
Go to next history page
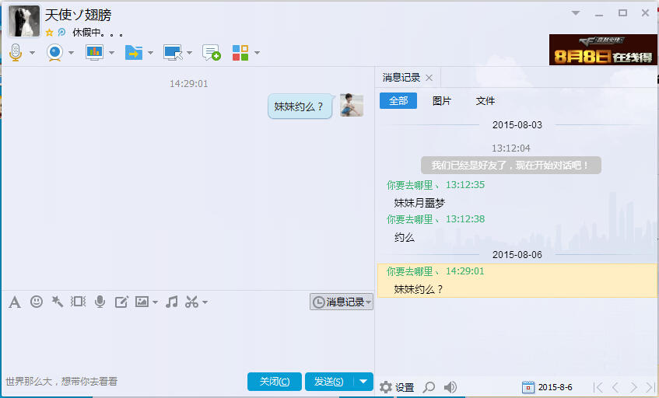coord(633,387)
